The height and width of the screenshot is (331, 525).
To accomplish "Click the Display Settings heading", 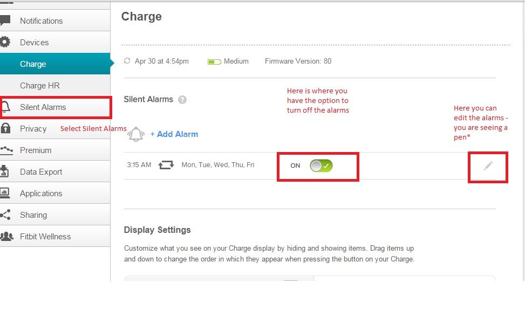I will pyautogui.click(x=158, y=230).
